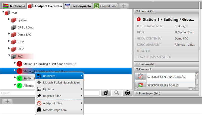Click the settings gears icon beside search
Image resolution: width=202 pixels, height=115 pixels.
[106, 93]
